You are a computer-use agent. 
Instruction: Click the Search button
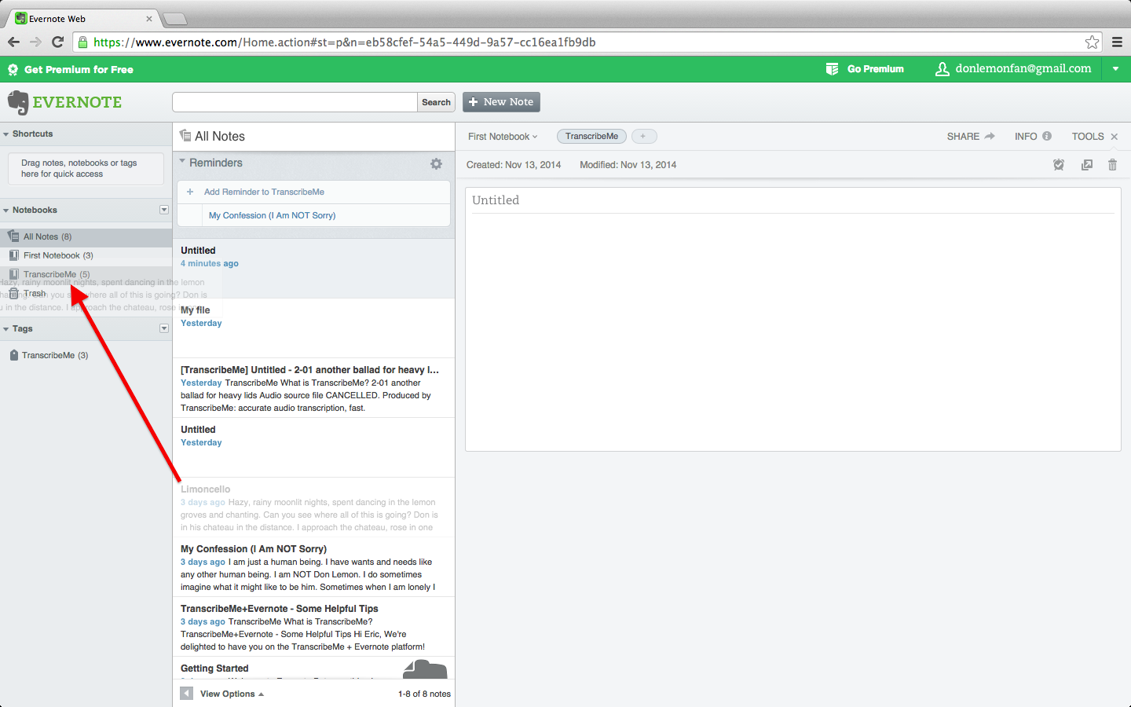pyautogui.click(x=436, y=102)
